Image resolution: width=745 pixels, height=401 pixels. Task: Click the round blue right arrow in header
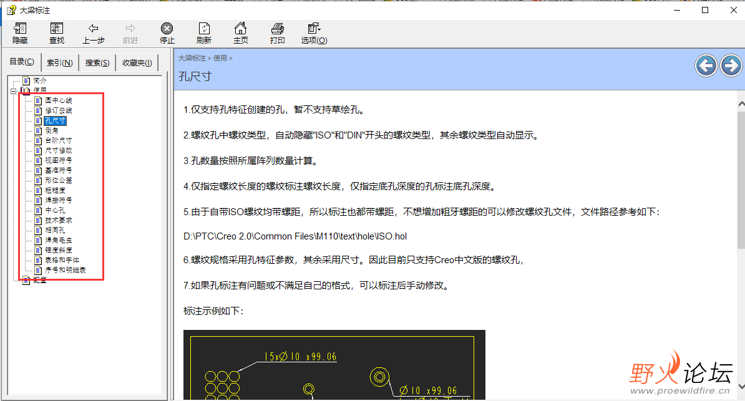coord(731,65)
